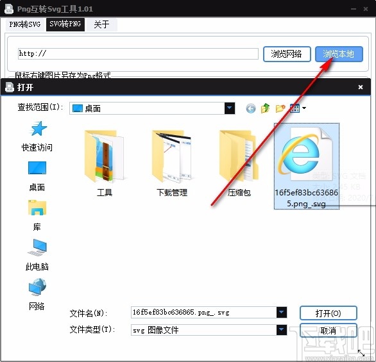Go back with the blue back arrow icon
Screen dimensions: 376x362
coord(251,109)
